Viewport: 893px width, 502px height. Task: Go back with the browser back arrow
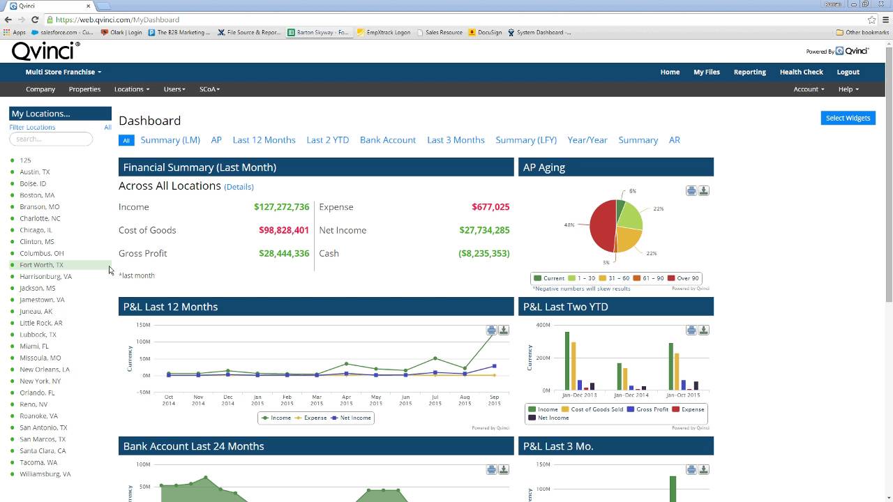coord(8,20)
